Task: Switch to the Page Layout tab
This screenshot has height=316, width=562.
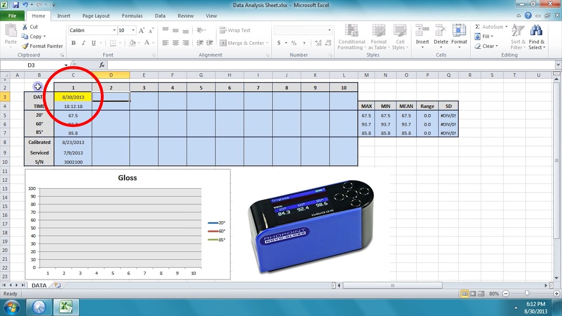Action: pos(96,16)
